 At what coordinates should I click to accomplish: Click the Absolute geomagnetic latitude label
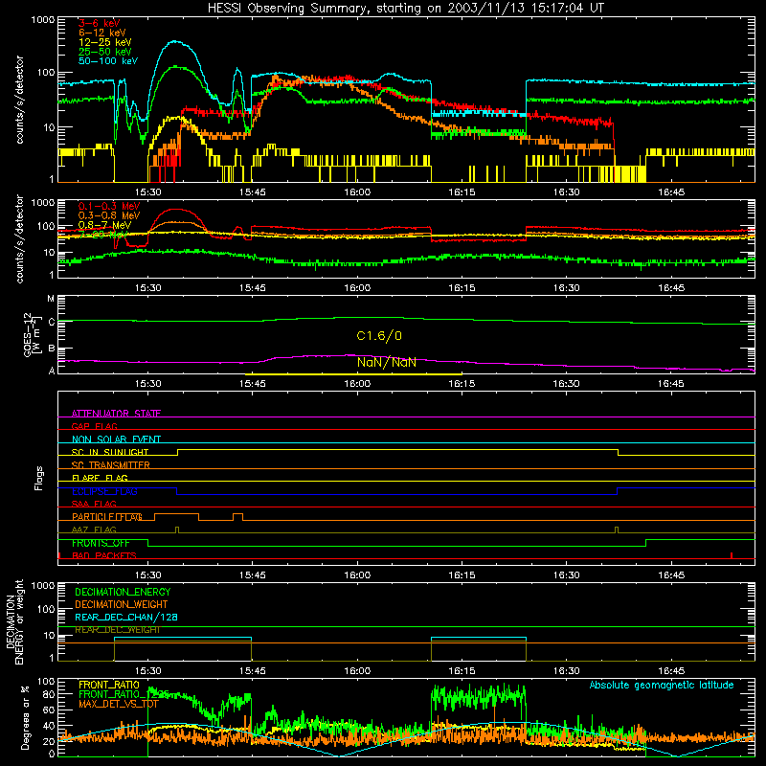coord(662,685)
